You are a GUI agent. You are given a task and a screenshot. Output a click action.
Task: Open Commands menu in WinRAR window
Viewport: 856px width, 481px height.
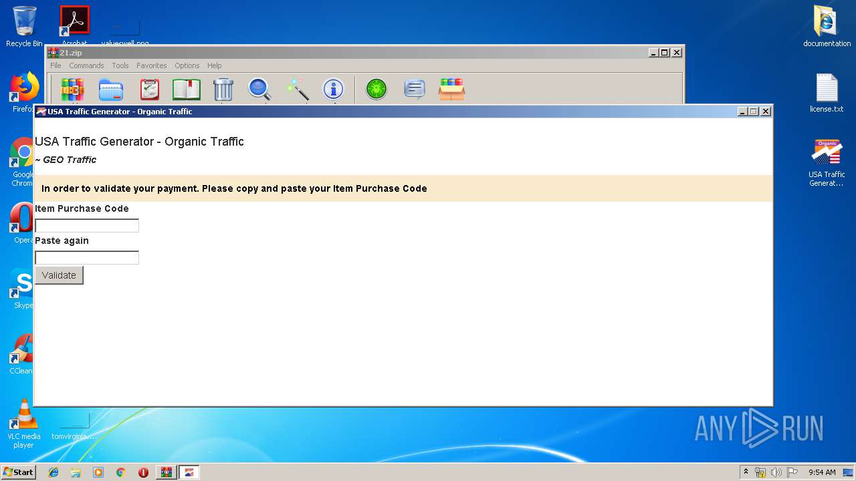(86, 65)
